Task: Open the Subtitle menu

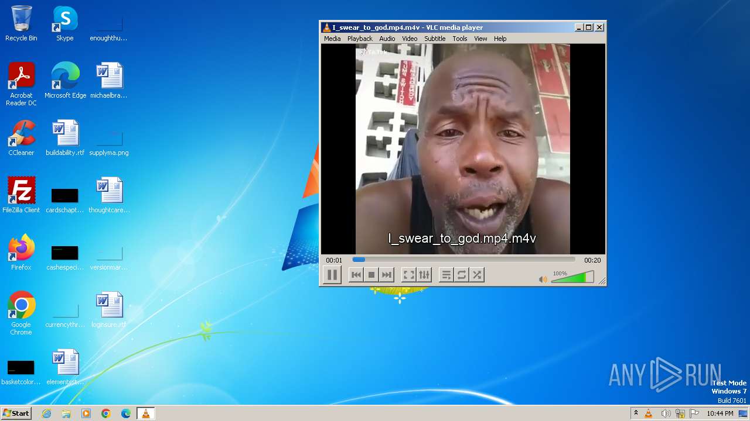Action: click(435, 39)
